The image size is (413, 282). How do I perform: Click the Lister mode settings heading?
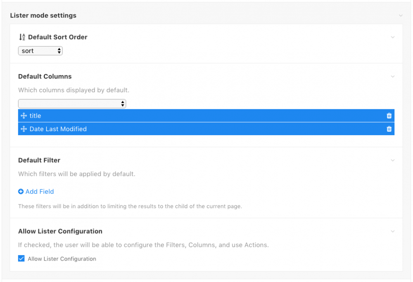coord(43,16)
